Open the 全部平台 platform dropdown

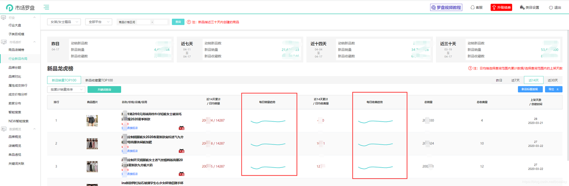point(98,22)
